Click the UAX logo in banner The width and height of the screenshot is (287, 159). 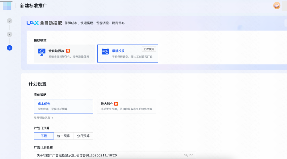pyautogui.click(x=33, y=23)
